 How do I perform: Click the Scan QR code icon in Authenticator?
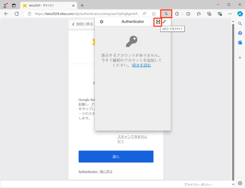pos(158,22)
